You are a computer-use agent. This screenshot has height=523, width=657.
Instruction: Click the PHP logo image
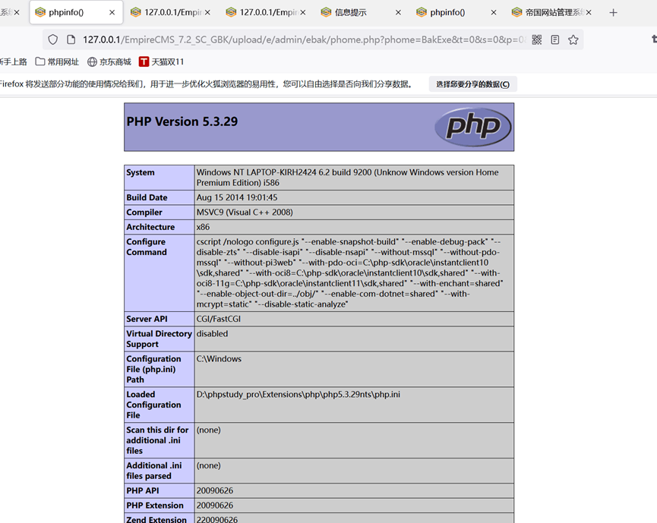coord(472,127)
